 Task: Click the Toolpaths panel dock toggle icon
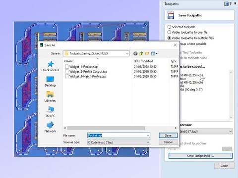point(226,3)
